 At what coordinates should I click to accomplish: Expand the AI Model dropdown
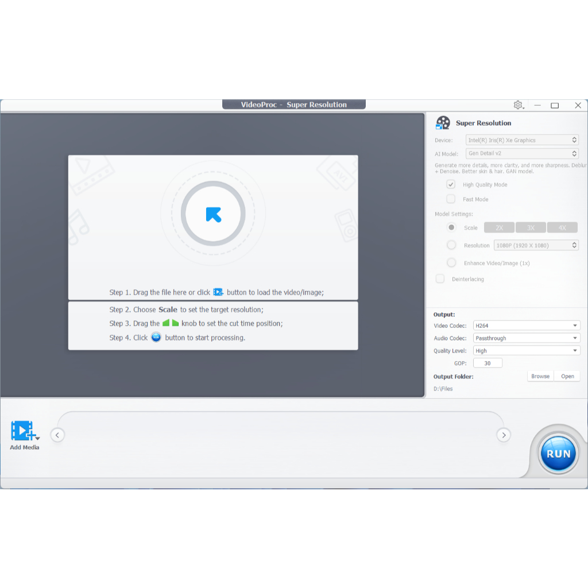point(522,153)
